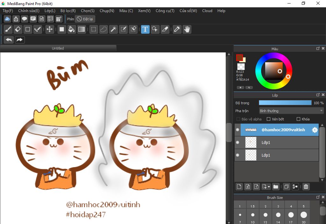Add a new layer folder
This screenshot has width=326, height=224.
pos(276,187)
